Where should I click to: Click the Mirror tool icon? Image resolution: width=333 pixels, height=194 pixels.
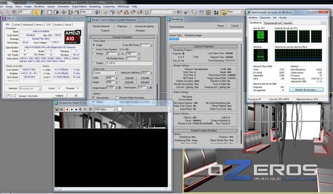tap(180, 12)
